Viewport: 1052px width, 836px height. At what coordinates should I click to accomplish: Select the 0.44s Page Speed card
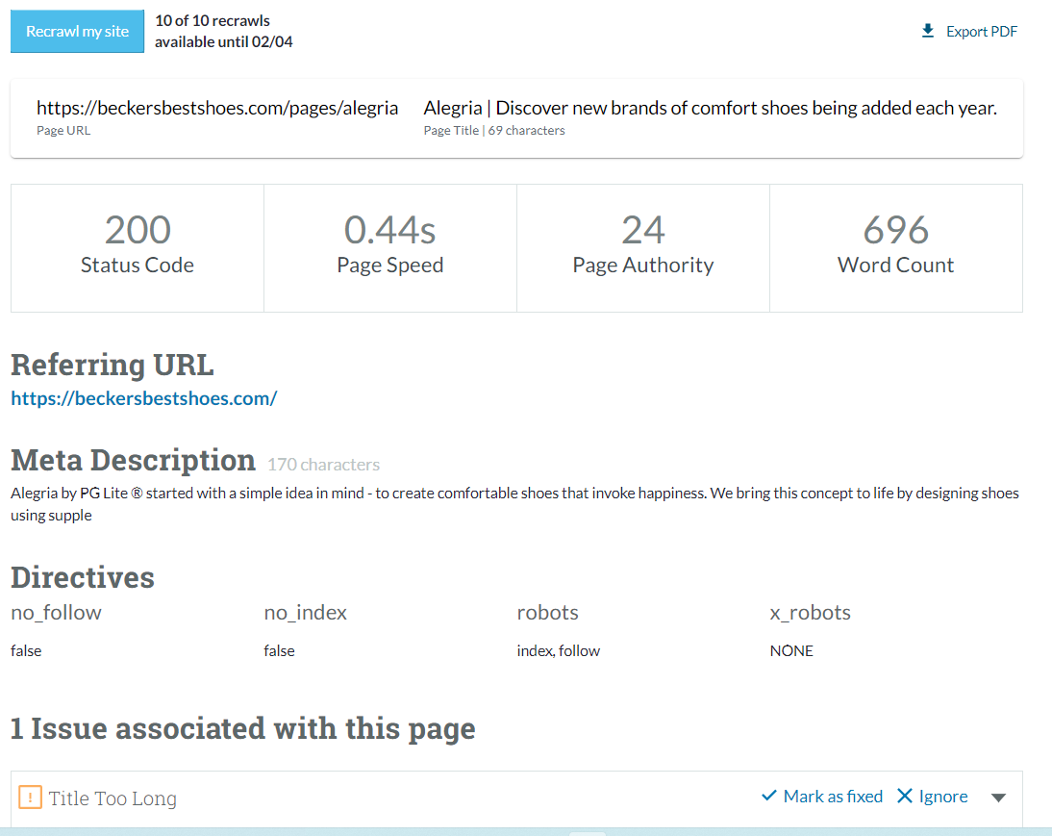click(389, 248)
